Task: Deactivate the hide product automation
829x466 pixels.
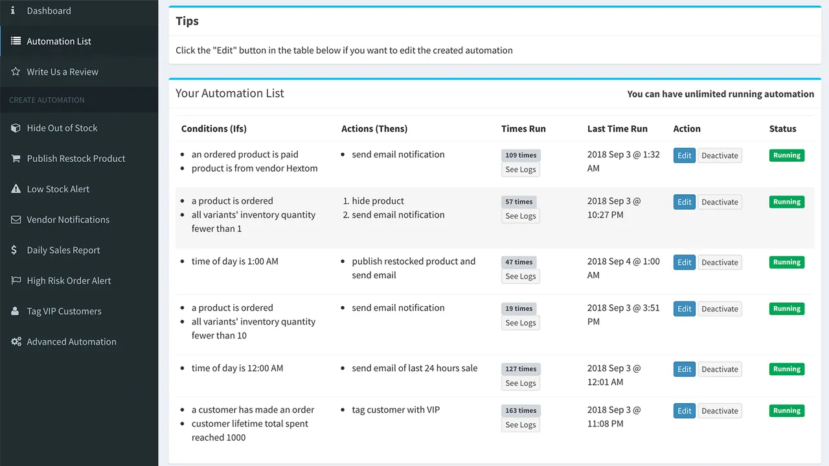Action: click(x=720, y=201)
